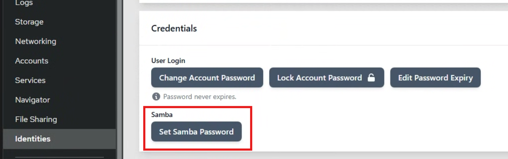Click the info icon beside expiry note
508x159 pixels.
coord(156,97)
